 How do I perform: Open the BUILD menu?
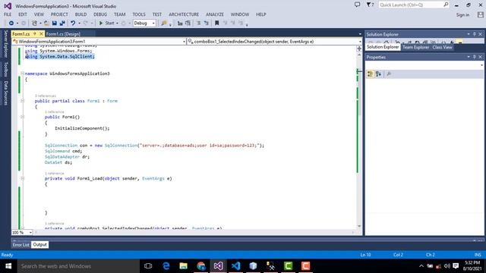click(x=80, y=14)
